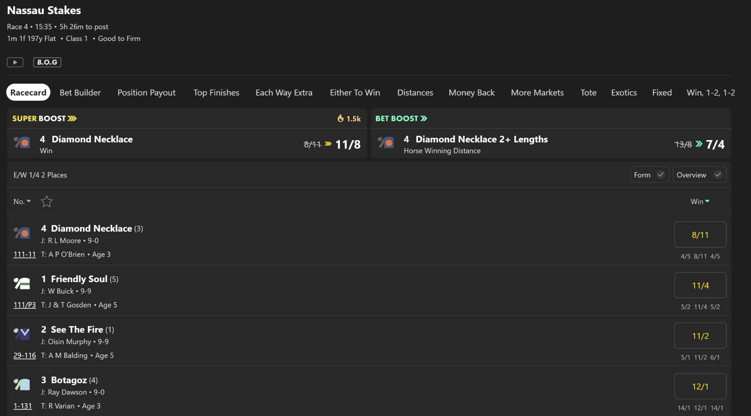Screen dimensions: 751x416
Task: Open the B.O.G badge info
Action: pos(47,62)
